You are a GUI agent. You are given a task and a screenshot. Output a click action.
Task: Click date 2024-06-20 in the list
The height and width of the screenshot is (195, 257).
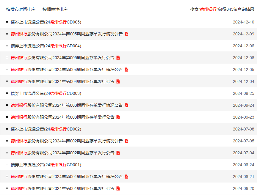click(243, 188)
